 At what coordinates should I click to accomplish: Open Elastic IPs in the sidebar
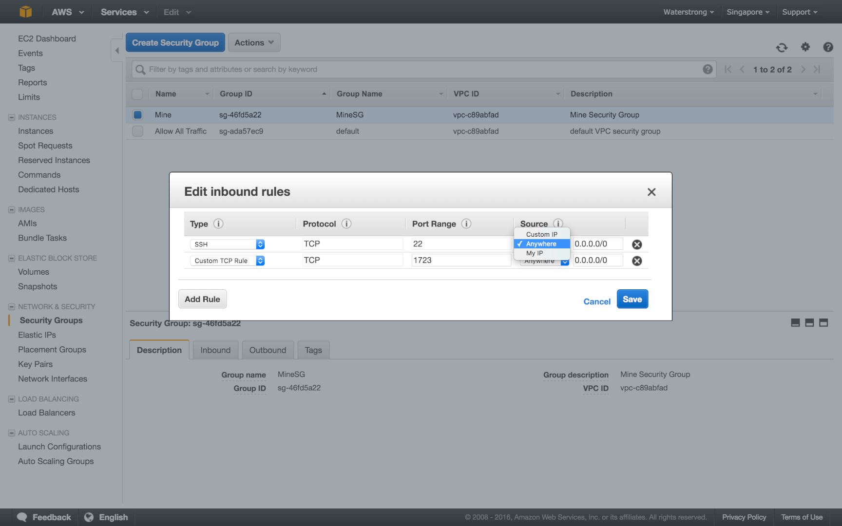[37, 335]
